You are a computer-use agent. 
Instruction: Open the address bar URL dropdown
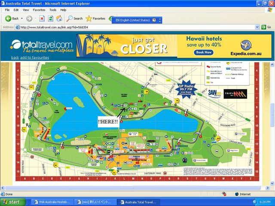(258, 27)
